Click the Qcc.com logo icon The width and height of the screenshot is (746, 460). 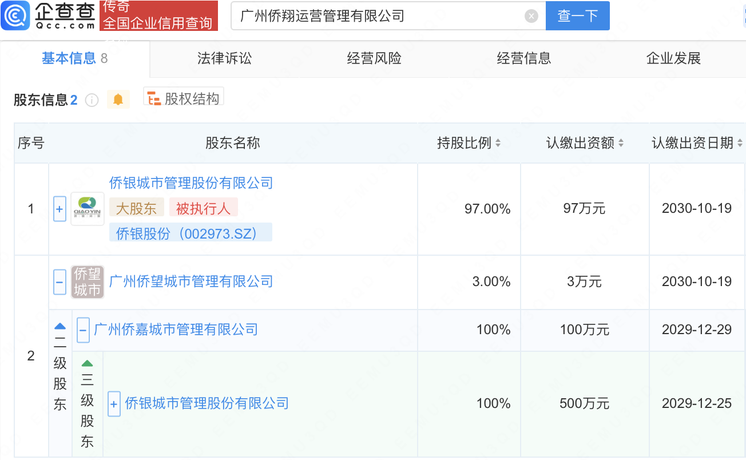[x=15, y=15]
